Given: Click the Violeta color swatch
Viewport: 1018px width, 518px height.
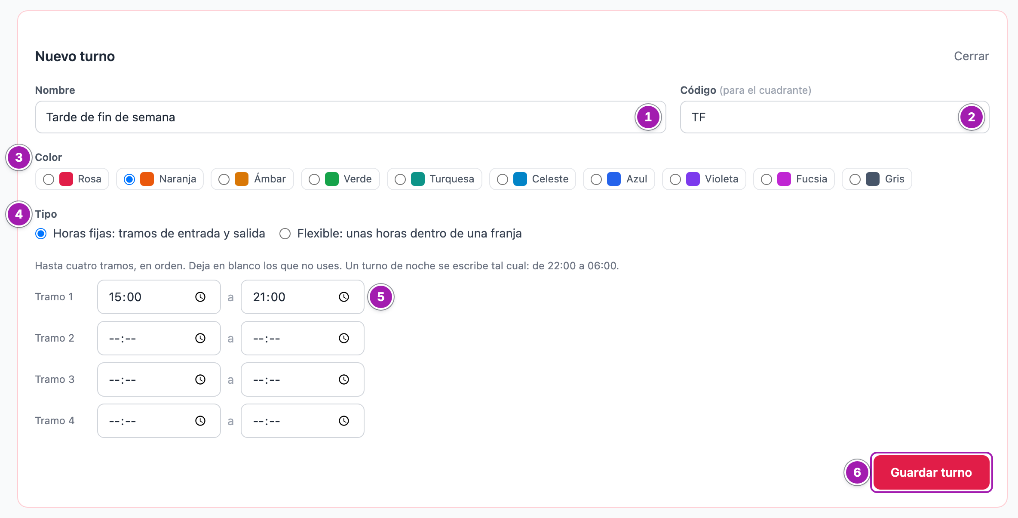Looking at the screenshot, I should (693, 179).
